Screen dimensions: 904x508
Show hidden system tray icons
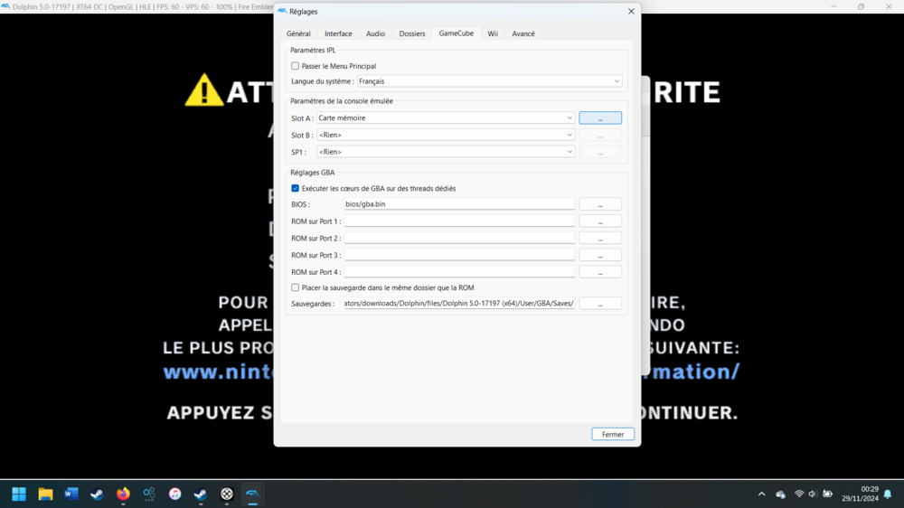[x=761, y=494]
